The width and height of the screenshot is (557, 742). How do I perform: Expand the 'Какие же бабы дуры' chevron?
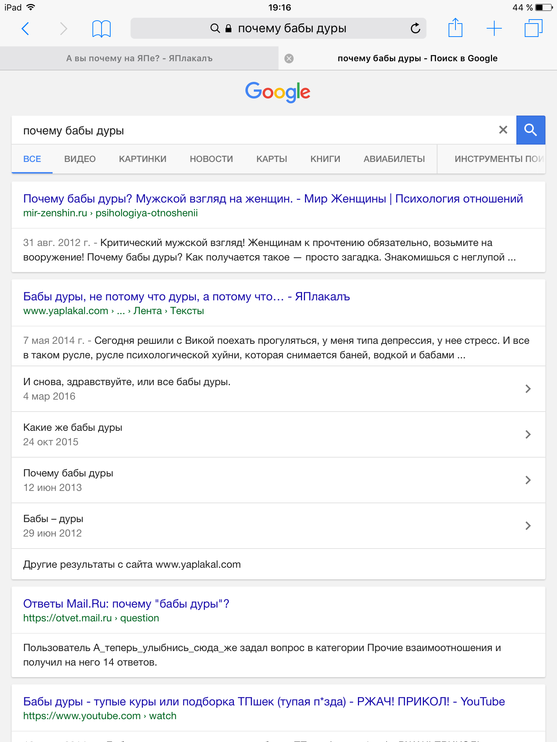pyautogui.click(x=528, y=434)
